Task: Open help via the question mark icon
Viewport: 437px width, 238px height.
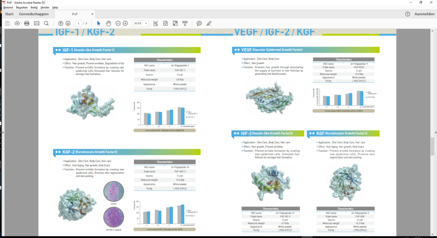Action: (407, 14)
